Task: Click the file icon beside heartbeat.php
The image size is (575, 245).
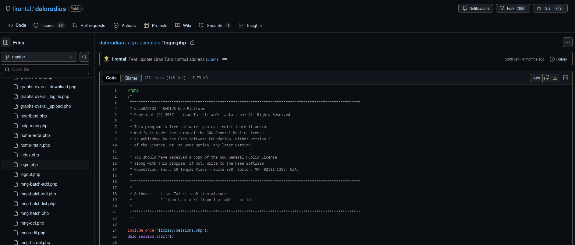Action: [16, 116]
